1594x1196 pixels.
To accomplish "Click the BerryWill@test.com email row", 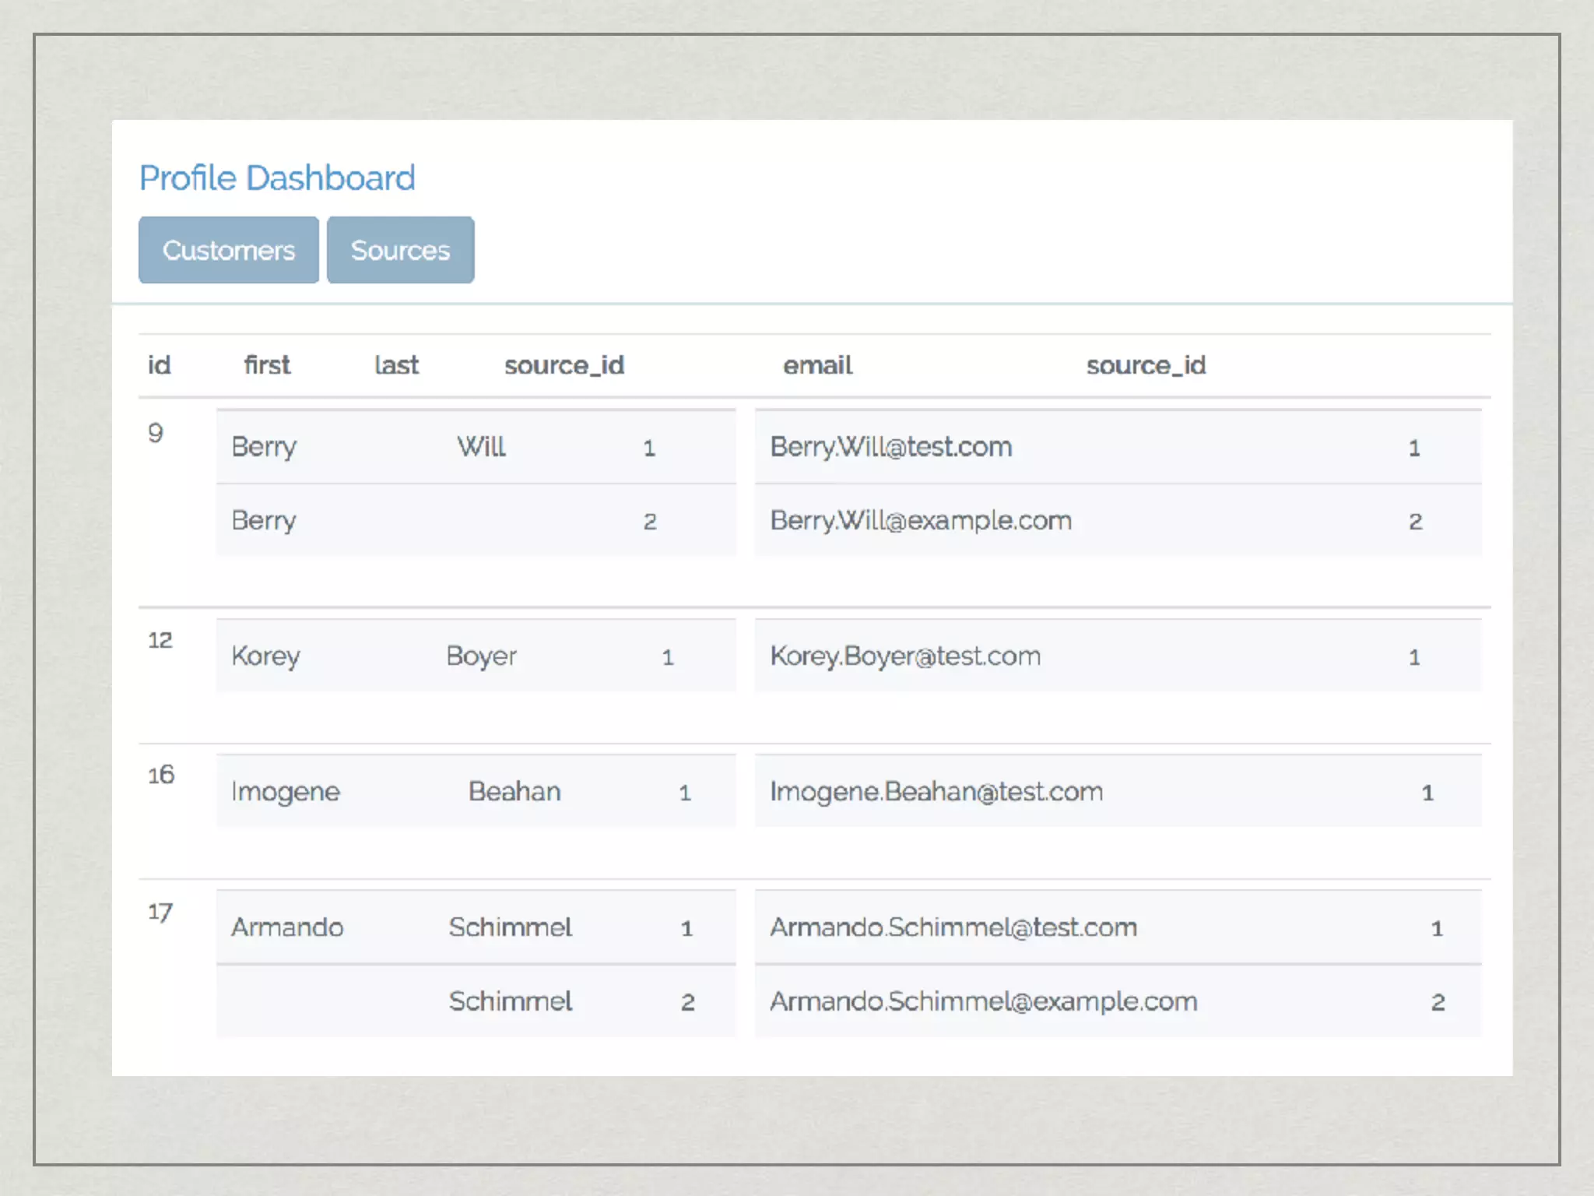I will (x=891, y=447).
